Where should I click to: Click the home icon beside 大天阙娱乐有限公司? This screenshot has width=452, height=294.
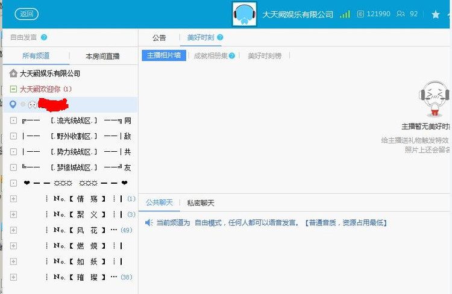[13, 73]
